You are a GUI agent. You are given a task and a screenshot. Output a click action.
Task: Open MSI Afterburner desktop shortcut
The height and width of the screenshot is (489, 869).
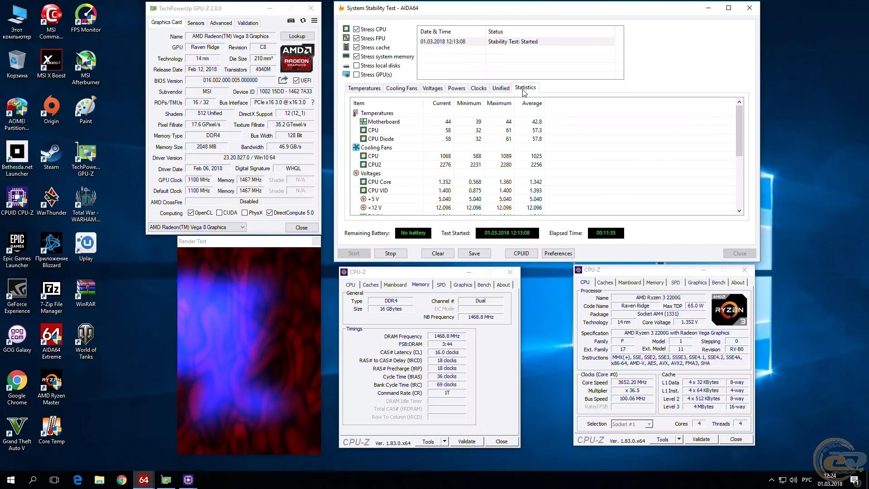[86, 68]
